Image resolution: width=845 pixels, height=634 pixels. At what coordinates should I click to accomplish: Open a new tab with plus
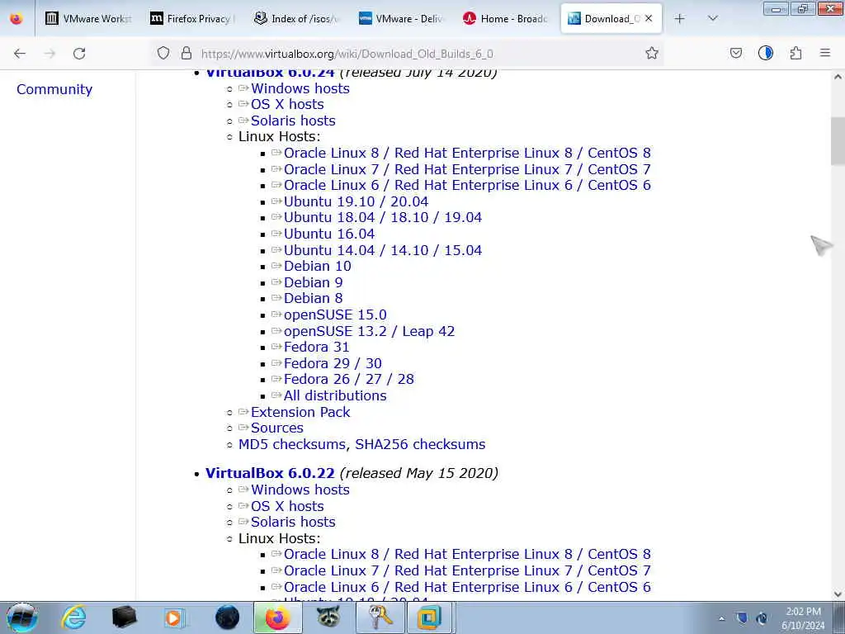pos(680,19)
